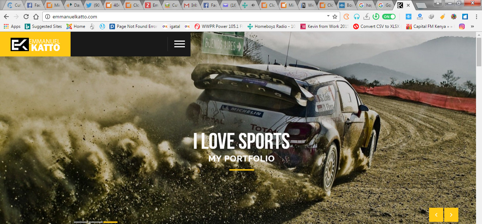
Task: Reload the current page
Action: click(26, 17)
